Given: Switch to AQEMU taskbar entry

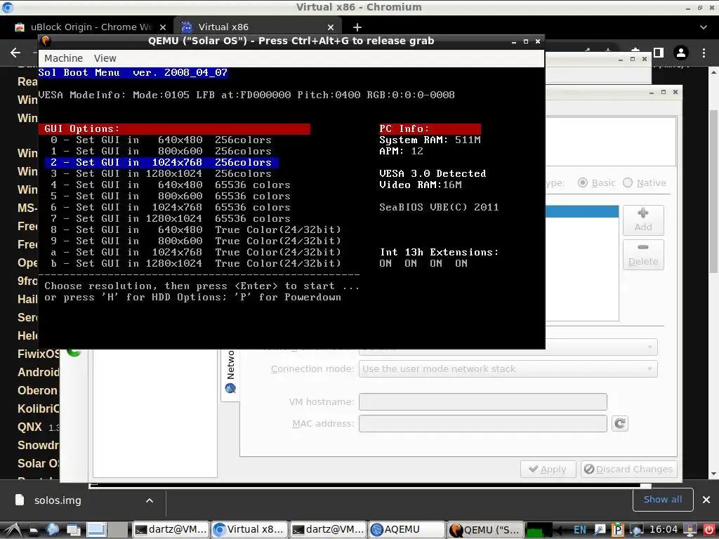Looking at the screenshot, I should click(407, 530).
